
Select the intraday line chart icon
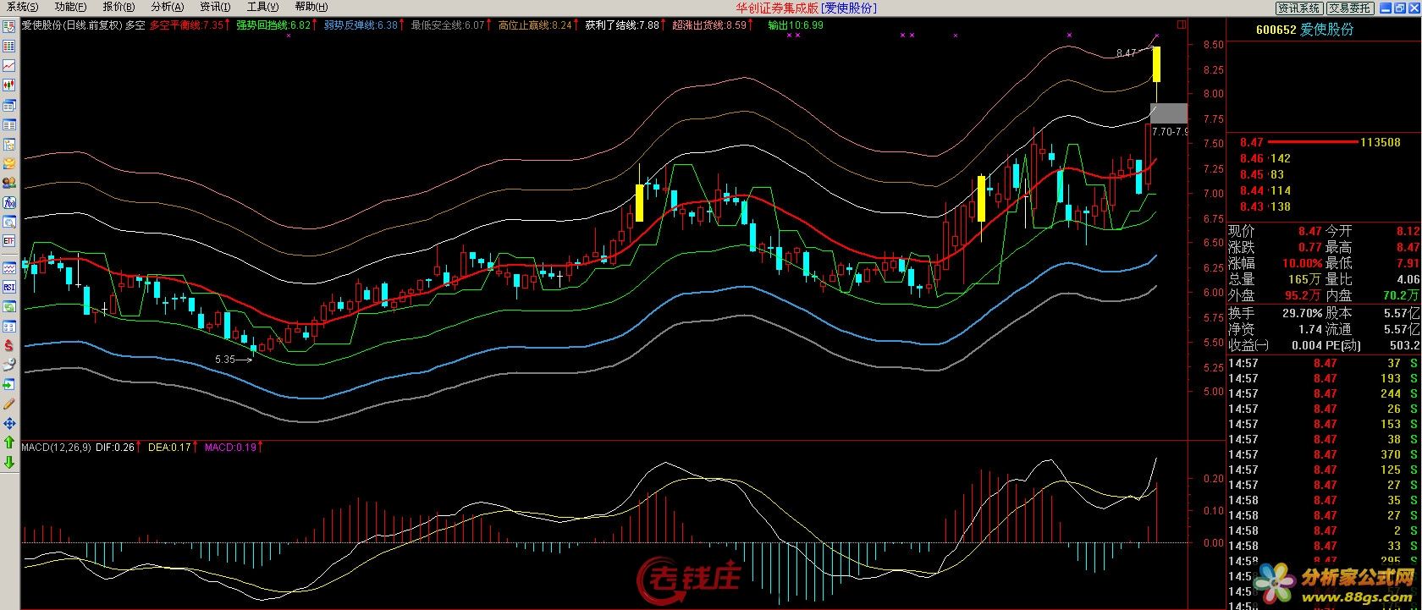pyautogui.click(x=9, y=65)
